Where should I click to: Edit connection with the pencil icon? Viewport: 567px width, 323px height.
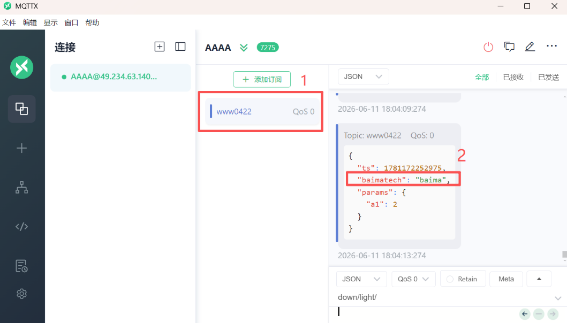pos(530,47)
